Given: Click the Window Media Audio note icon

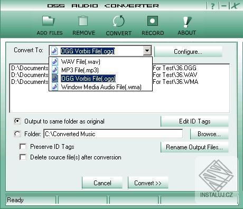Looking at the screenshot, I should [55, 87].
